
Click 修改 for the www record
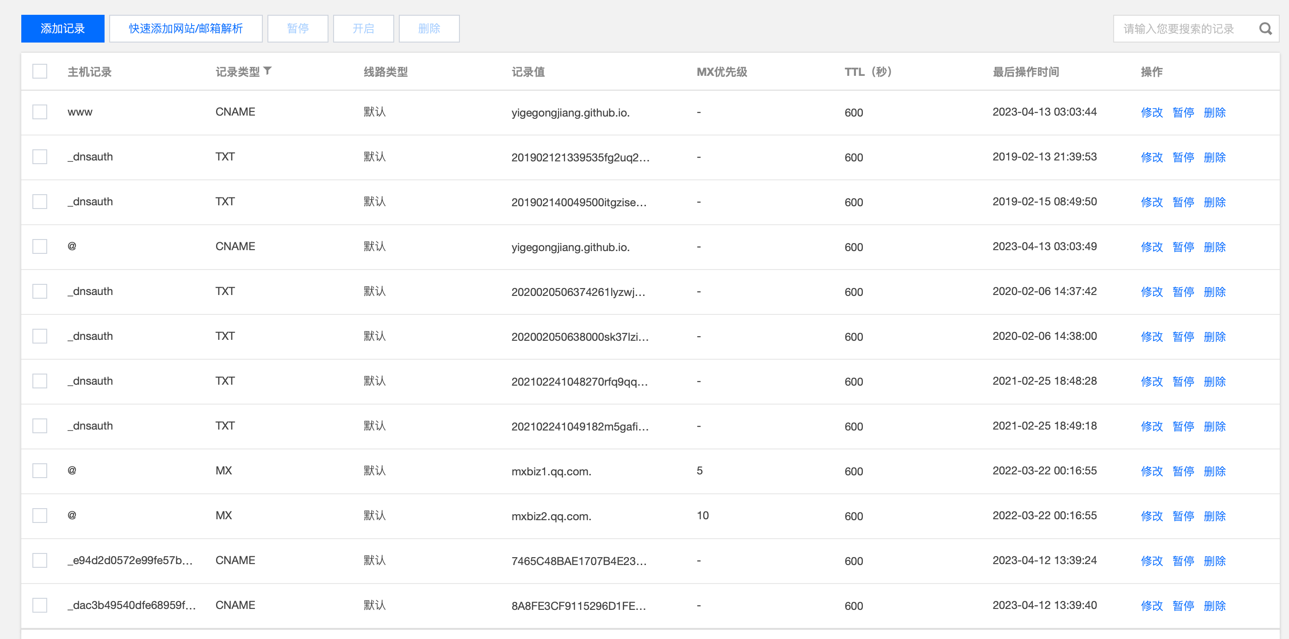coord(1152,112)
